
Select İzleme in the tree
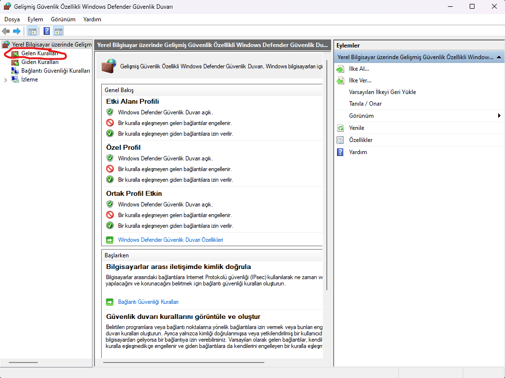pyautogui.click(x=30, y=79)
